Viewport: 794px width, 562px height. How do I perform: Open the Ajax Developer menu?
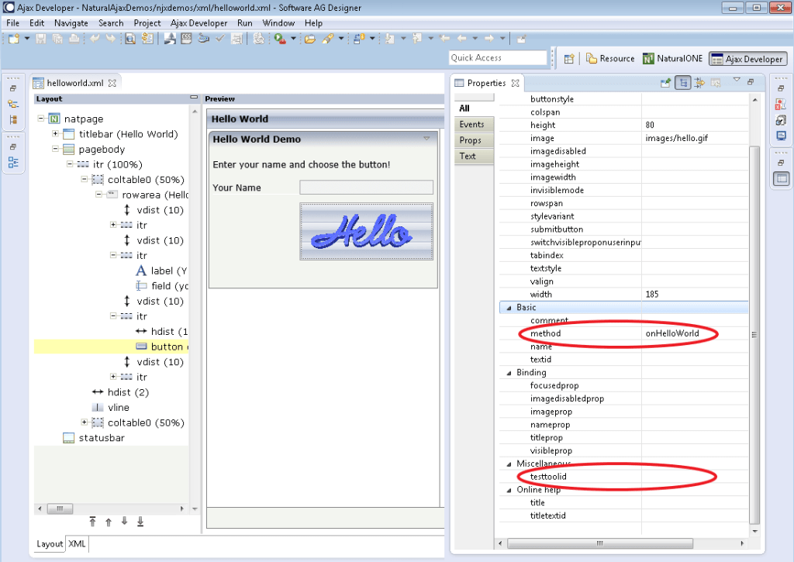[x=198, y=23]
